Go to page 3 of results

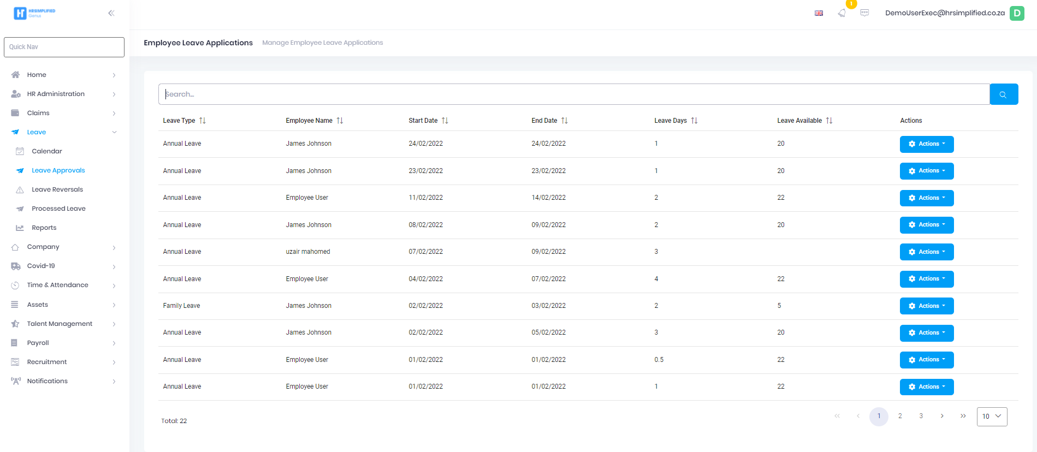click(x=921, y=416)
